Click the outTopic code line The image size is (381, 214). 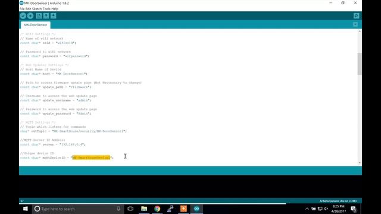[73, 131]
